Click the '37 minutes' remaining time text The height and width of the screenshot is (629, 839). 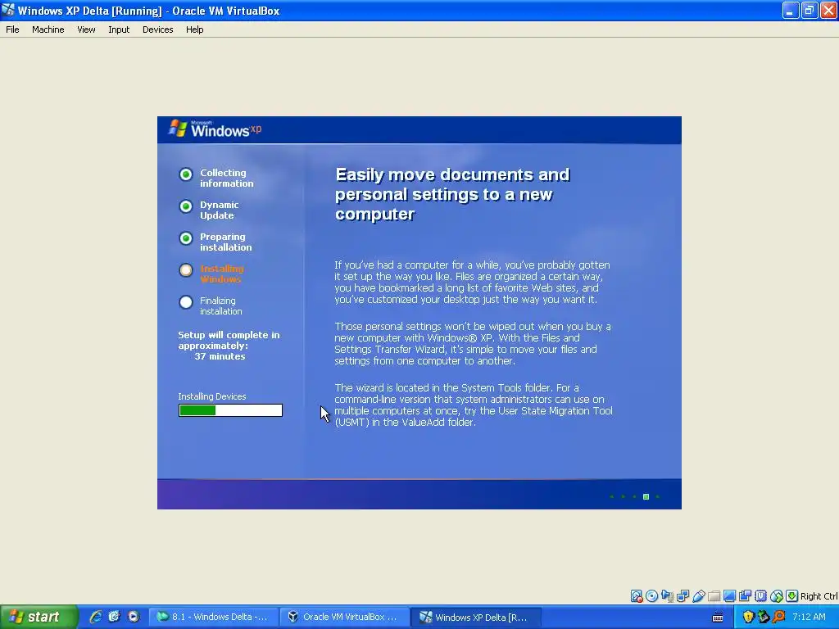coord(220,356)
